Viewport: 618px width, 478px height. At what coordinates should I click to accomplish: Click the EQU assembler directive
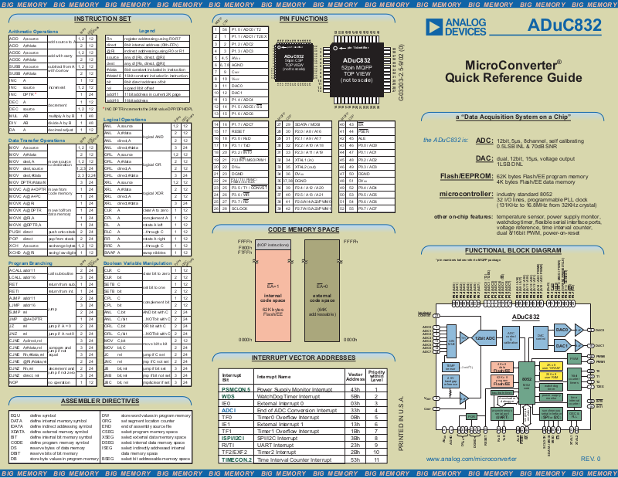coord(15,415)
